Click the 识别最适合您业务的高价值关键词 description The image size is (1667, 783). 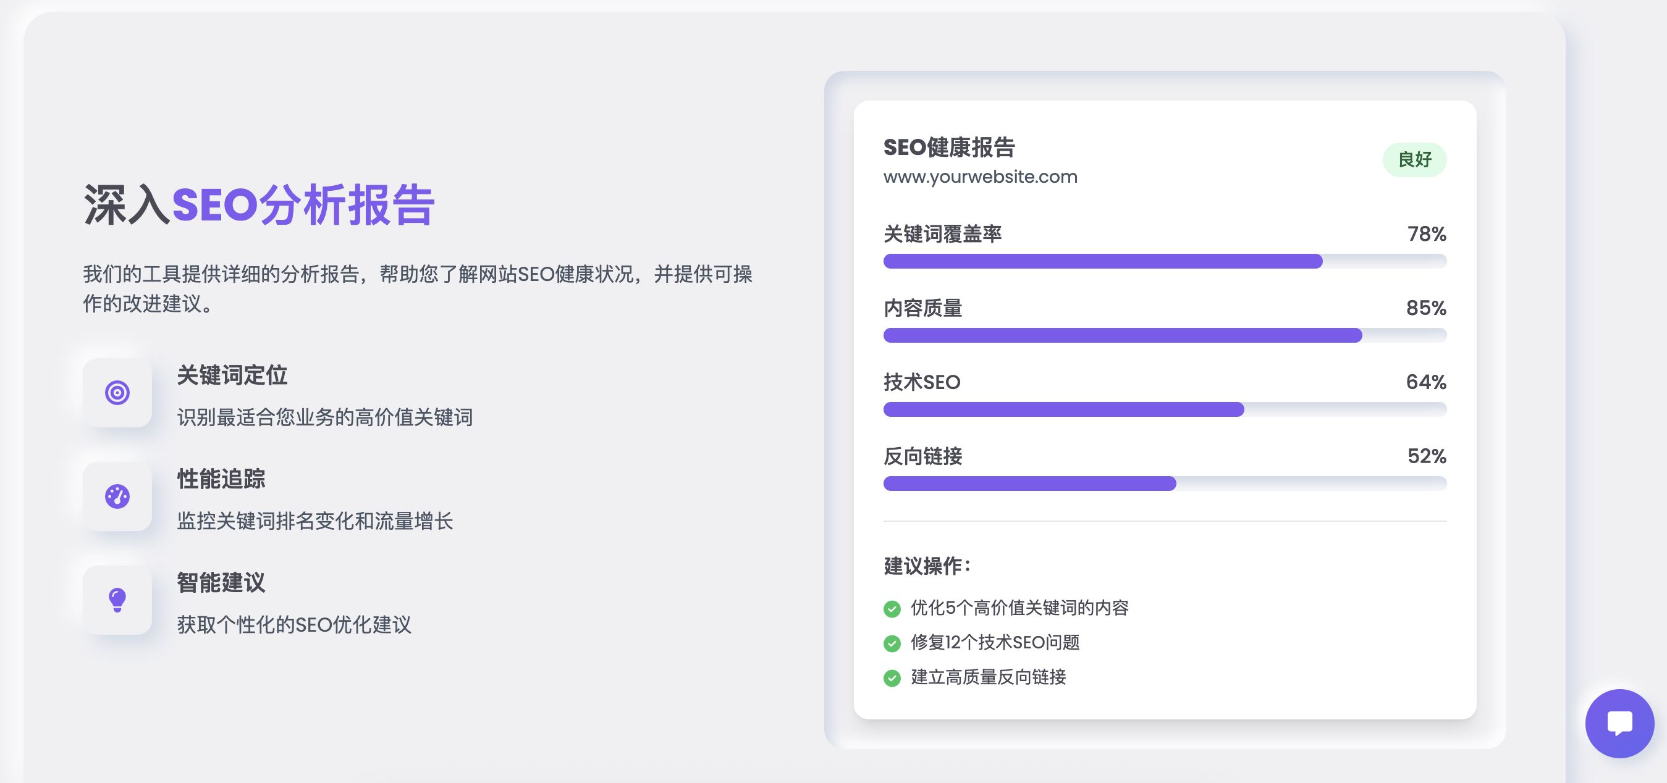[x=325, y=417]
